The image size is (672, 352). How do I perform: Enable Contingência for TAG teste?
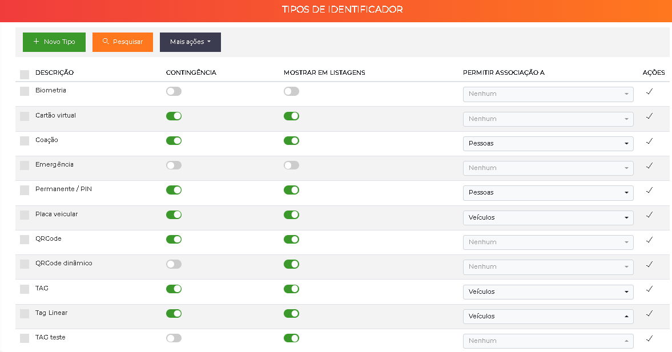coord(174,338)
